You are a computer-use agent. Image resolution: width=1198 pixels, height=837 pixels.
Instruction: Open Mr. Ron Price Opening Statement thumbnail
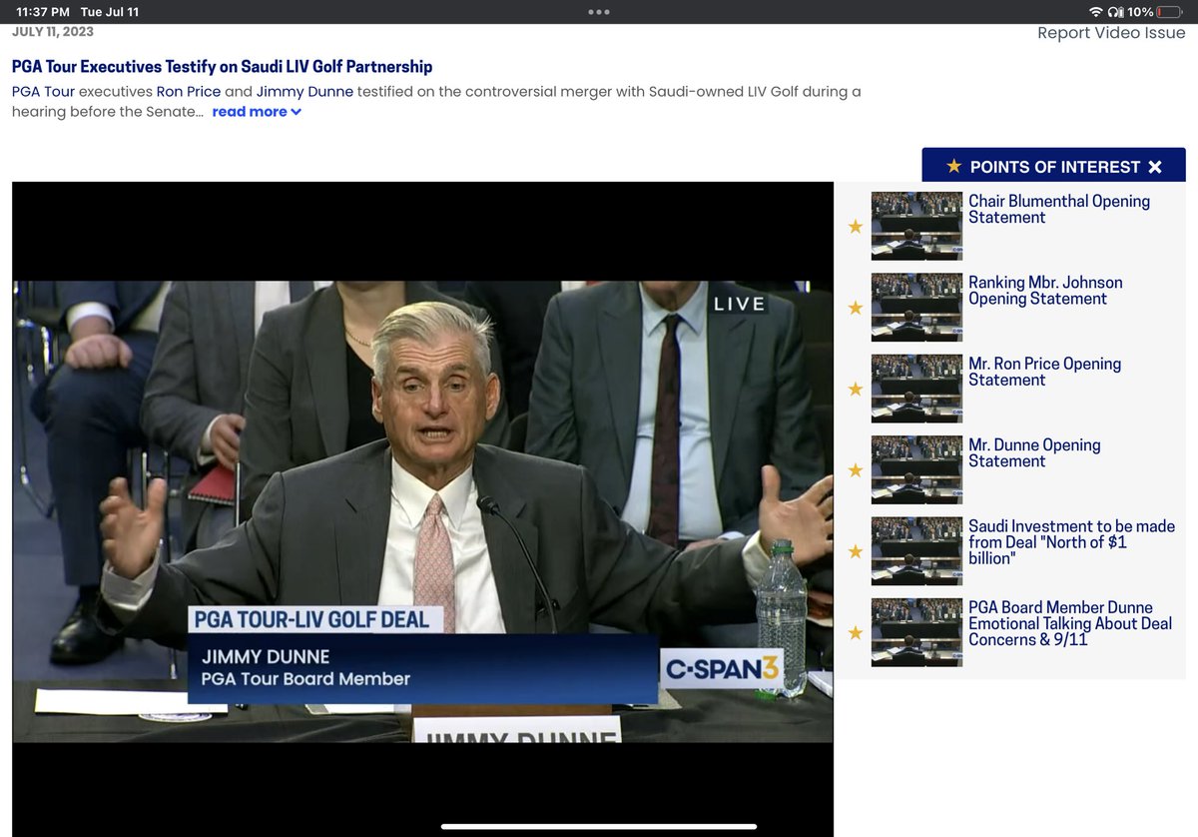point(916,389)
